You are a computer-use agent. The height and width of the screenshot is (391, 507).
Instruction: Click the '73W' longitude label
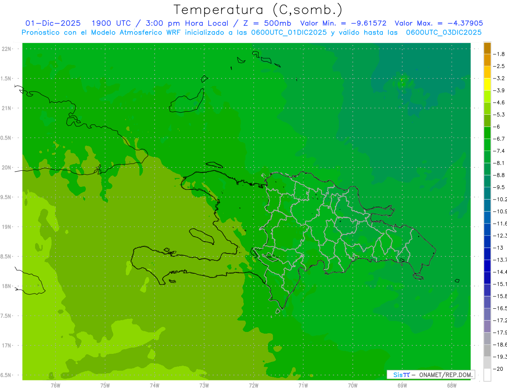click(204, 385)
